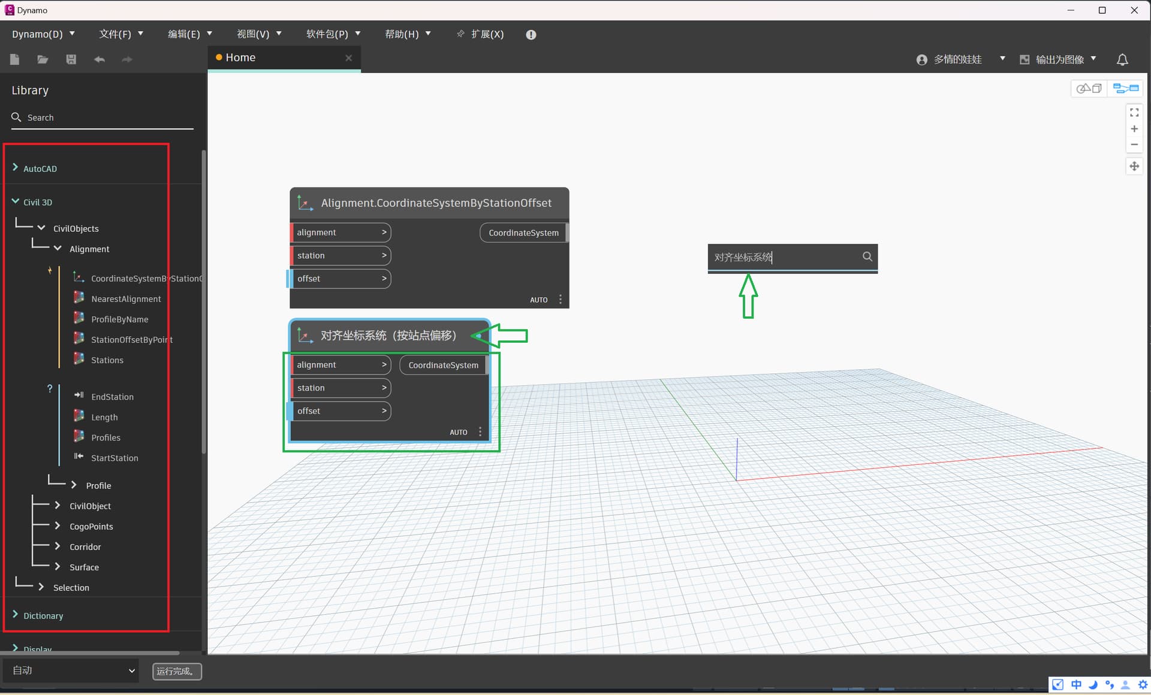Switch to 3D geometry preview mode
This screenshot has width=1151, height=695.
click(1089, 89)
